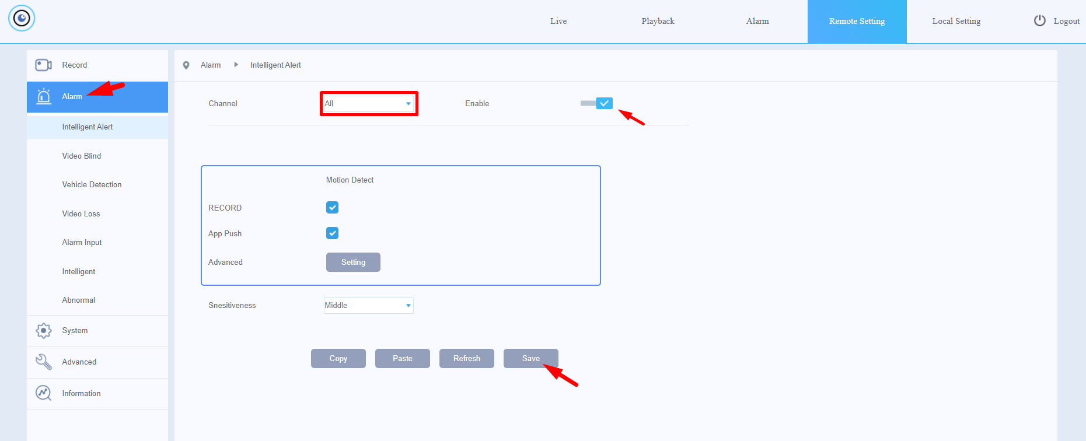This screenshot has height=441, width=1086.
Task: Open Video Blind in the sidebar
Action: tap(82, 156)
